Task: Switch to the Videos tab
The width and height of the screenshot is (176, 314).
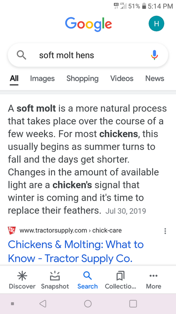Action: (x=122, y=78)
